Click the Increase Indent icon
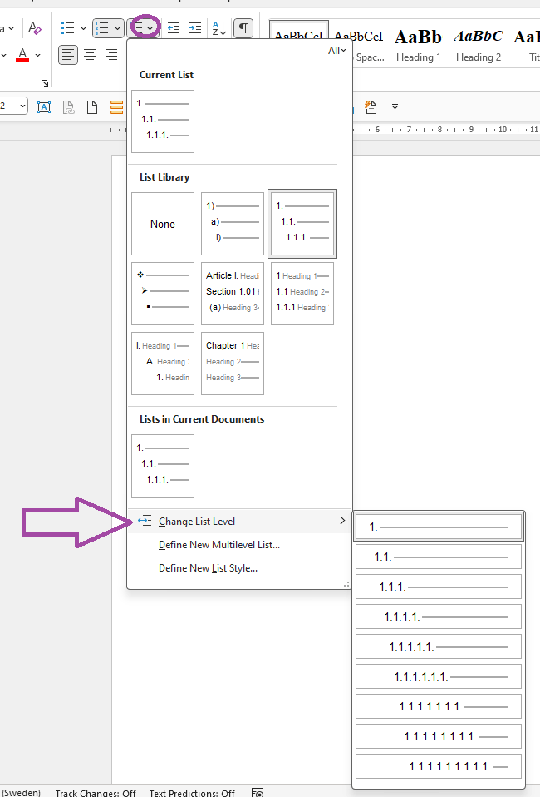The height and width of the screenshot is (797, 540). (195, 28)
